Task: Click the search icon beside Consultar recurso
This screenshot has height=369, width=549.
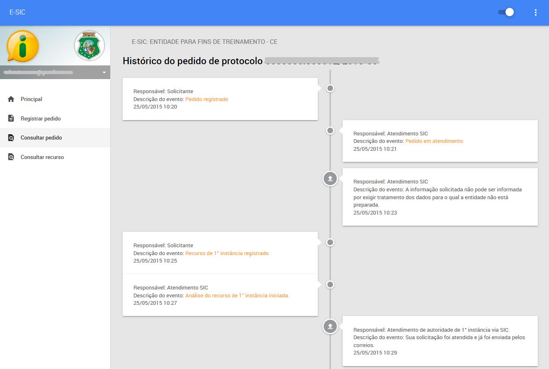Action: click(11, 157)
